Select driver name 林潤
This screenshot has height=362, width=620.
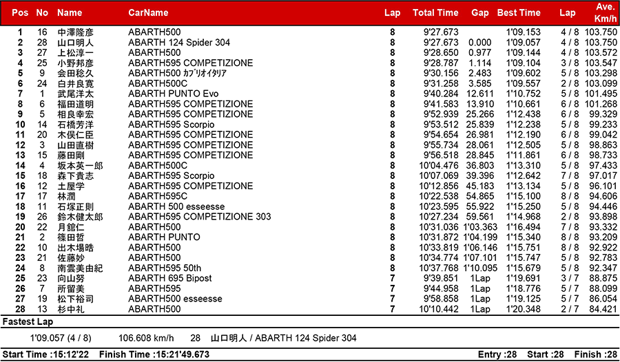[x=66, y=196]
